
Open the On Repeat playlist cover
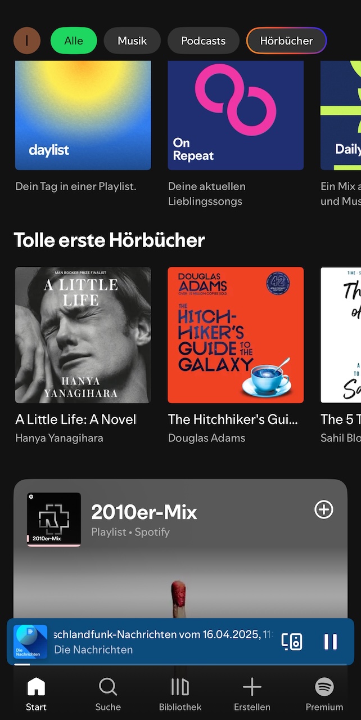click(x=236, y=115)
